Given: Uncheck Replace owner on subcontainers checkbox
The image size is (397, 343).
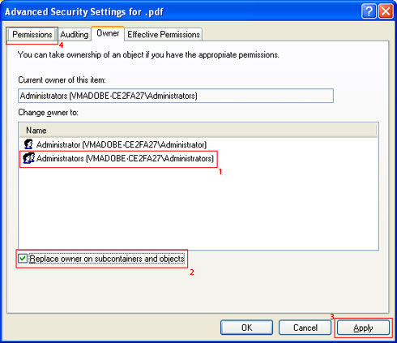Looking at the screenshot, I should pyautogui.click(x=23, y=259).
